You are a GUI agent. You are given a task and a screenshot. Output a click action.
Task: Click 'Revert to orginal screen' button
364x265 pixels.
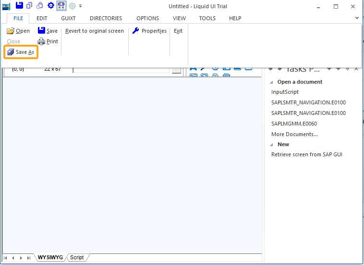pyautogui.click(x=95, y=31)
